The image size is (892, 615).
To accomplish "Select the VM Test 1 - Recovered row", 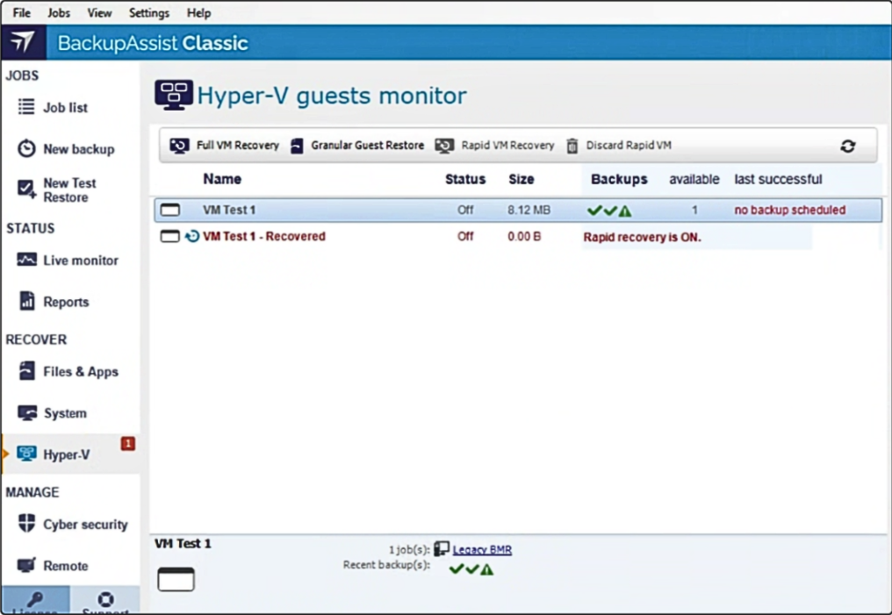I will click(263, 237).
